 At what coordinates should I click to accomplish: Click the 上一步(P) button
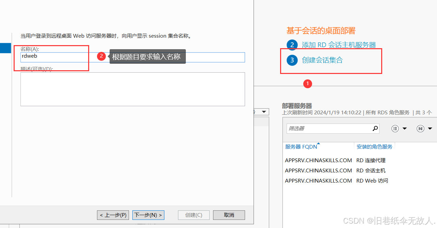[x=113, y=215]
